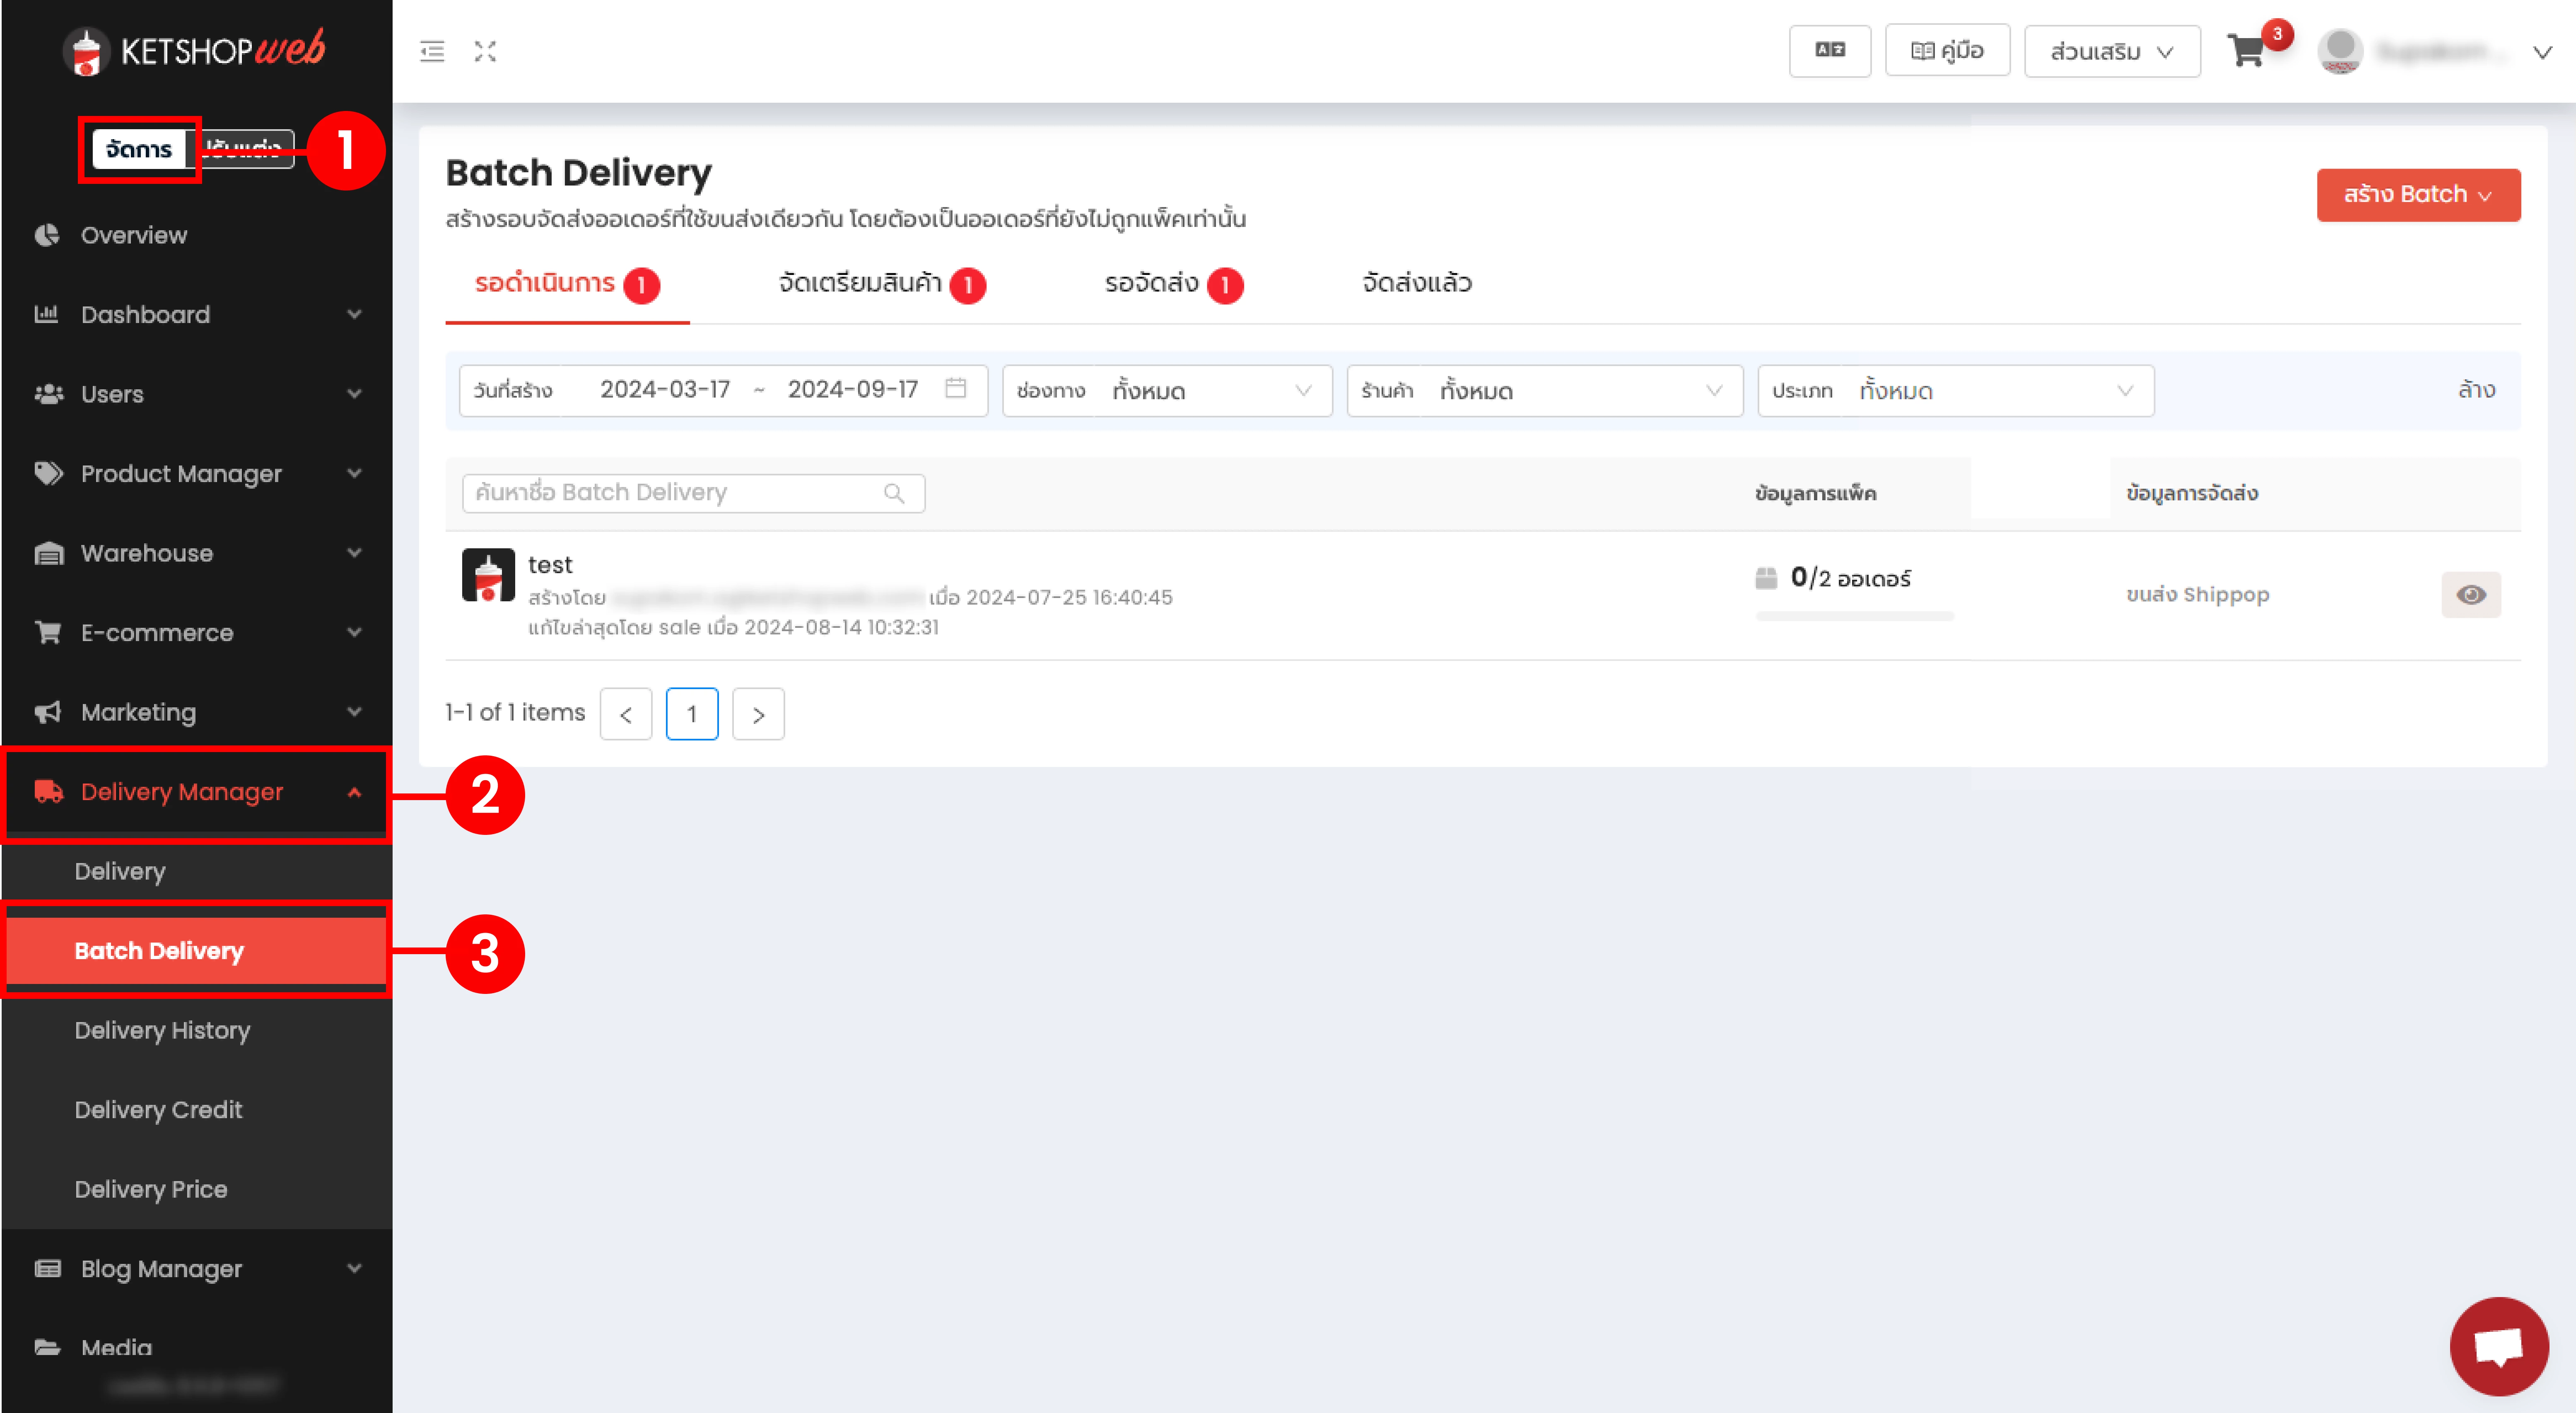2576x1413 pixels.
Task: Expand the Dashboard menu chevron
Action: point(354,314)
